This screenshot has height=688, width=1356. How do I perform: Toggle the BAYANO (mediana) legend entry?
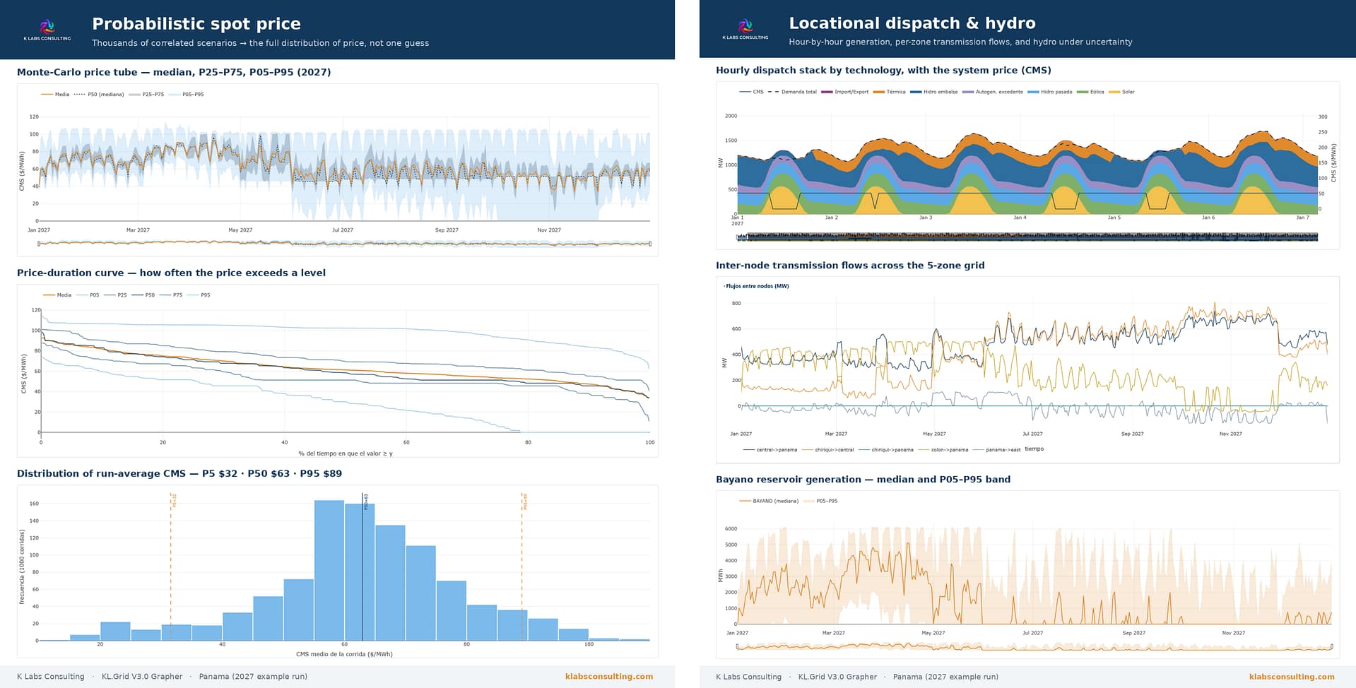[x=769, y=501]
